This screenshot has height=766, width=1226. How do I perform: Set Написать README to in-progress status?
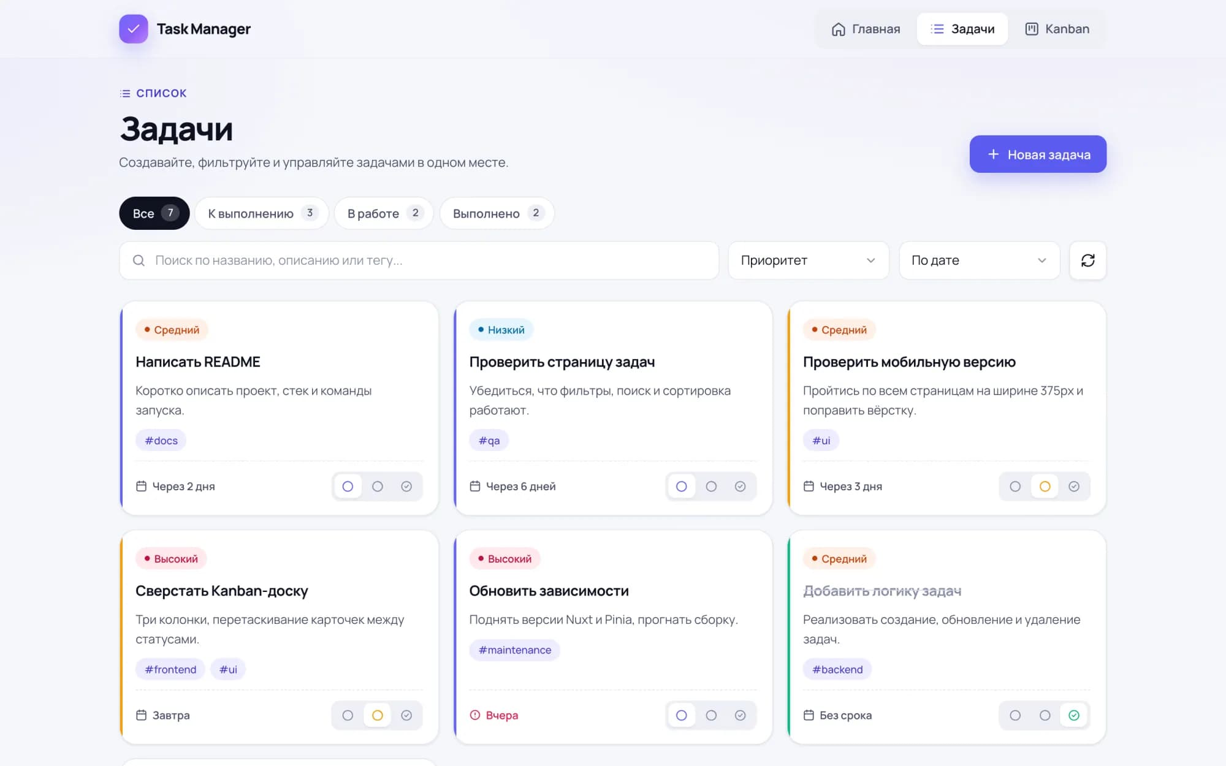tap(378, 487)
